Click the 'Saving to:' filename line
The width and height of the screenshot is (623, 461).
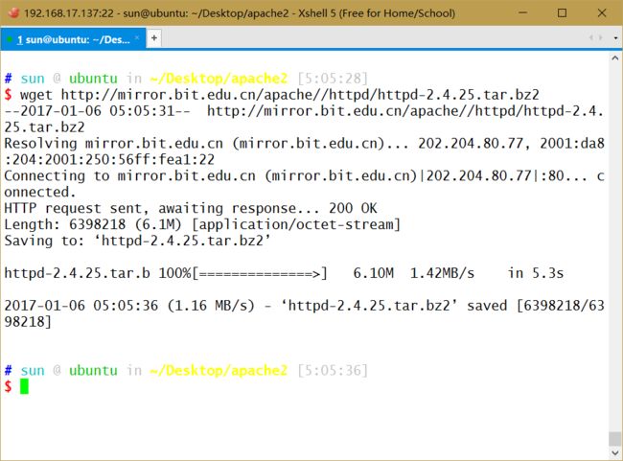[x=137, y=241]
